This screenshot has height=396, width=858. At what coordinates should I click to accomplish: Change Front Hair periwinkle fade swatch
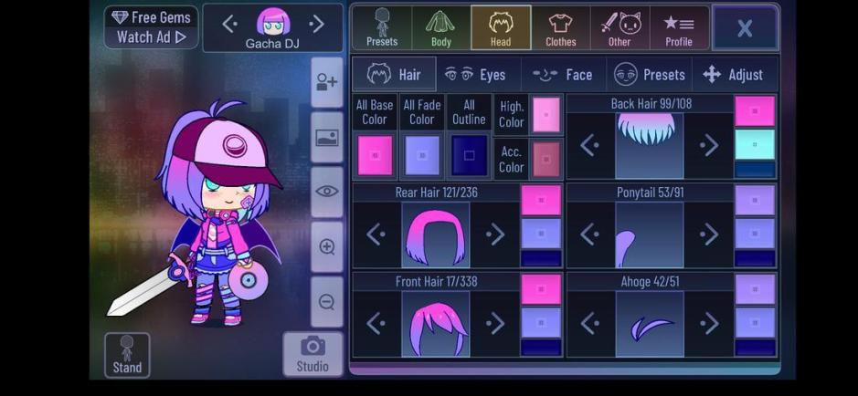[541, 323]
